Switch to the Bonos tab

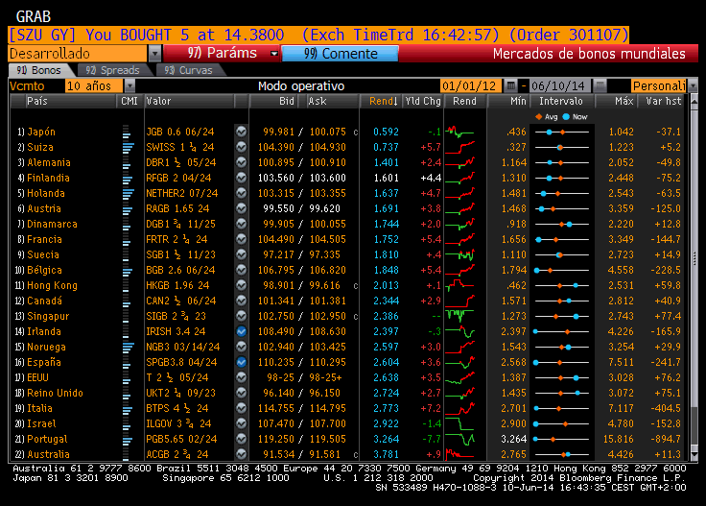[38, 70]
